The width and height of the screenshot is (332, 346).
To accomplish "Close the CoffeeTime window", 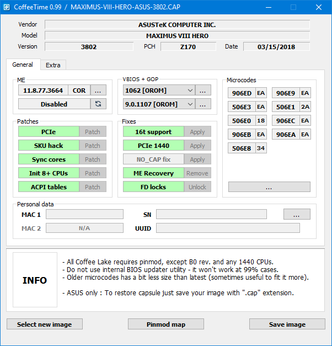I will click(319, 7).
